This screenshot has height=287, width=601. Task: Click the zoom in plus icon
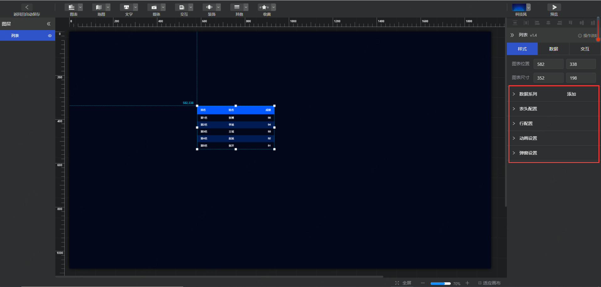pyautogui.click(x=467, y=283)
